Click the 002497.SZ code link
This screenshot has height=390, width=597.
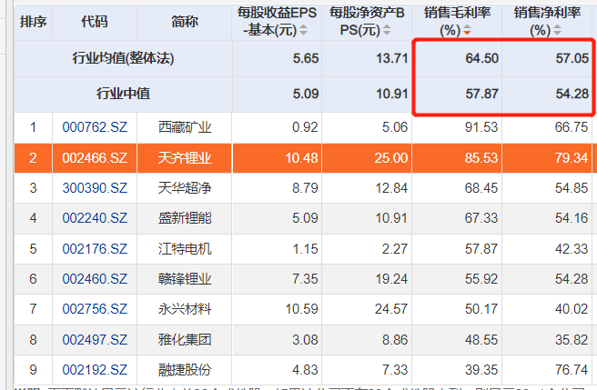coord(95,339)
